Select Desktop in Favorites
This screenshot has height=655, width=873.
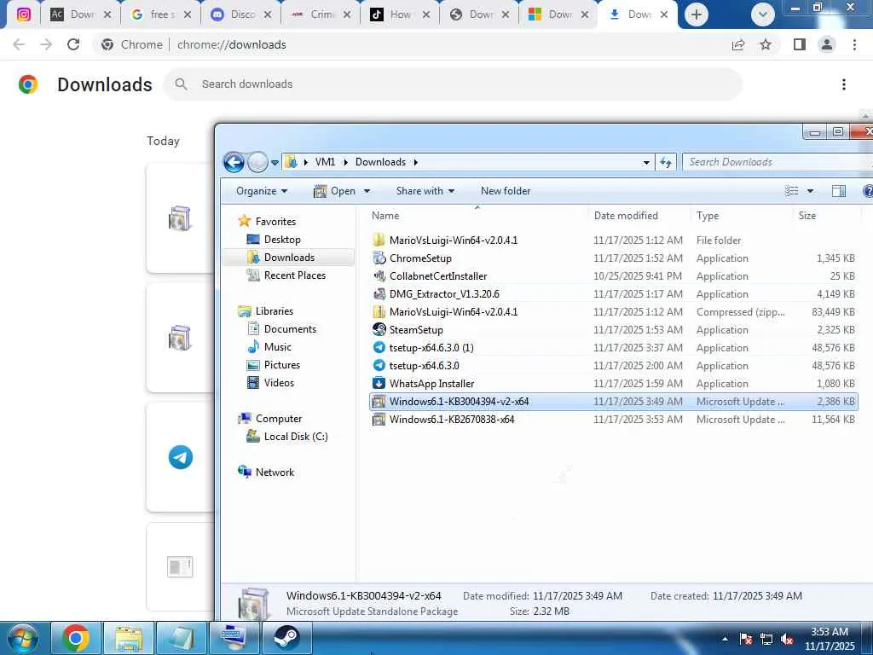pos(282,240)
